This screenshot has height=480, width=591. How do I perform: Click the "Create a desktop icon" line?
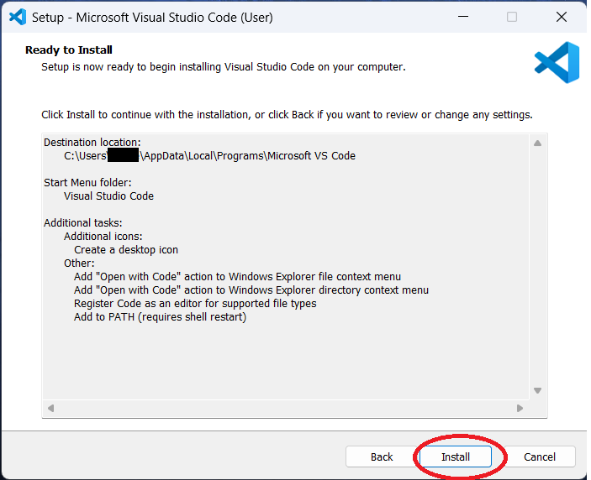click(126, 249)
